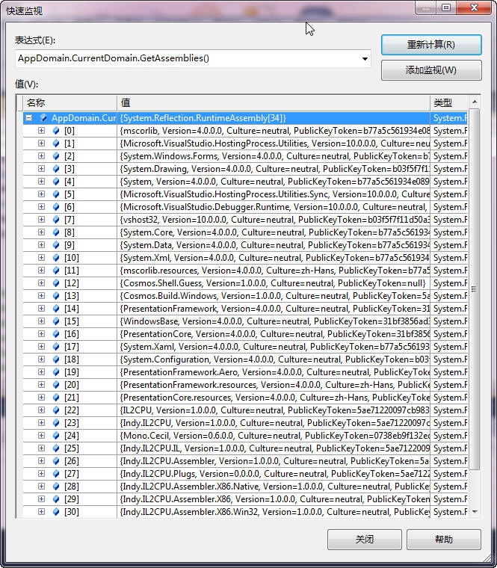Expand array element [9]
Viewport: 497px width, 568px height.
(41, 245)
